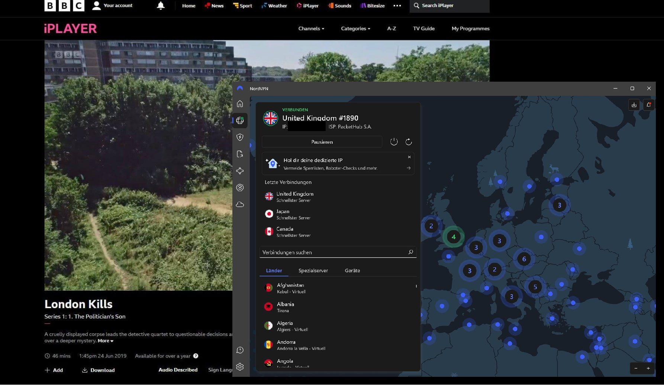Select Afghanistan in the country list
Image resolution: width=664 pixels, height=385 pixels.
coord(338,288)
